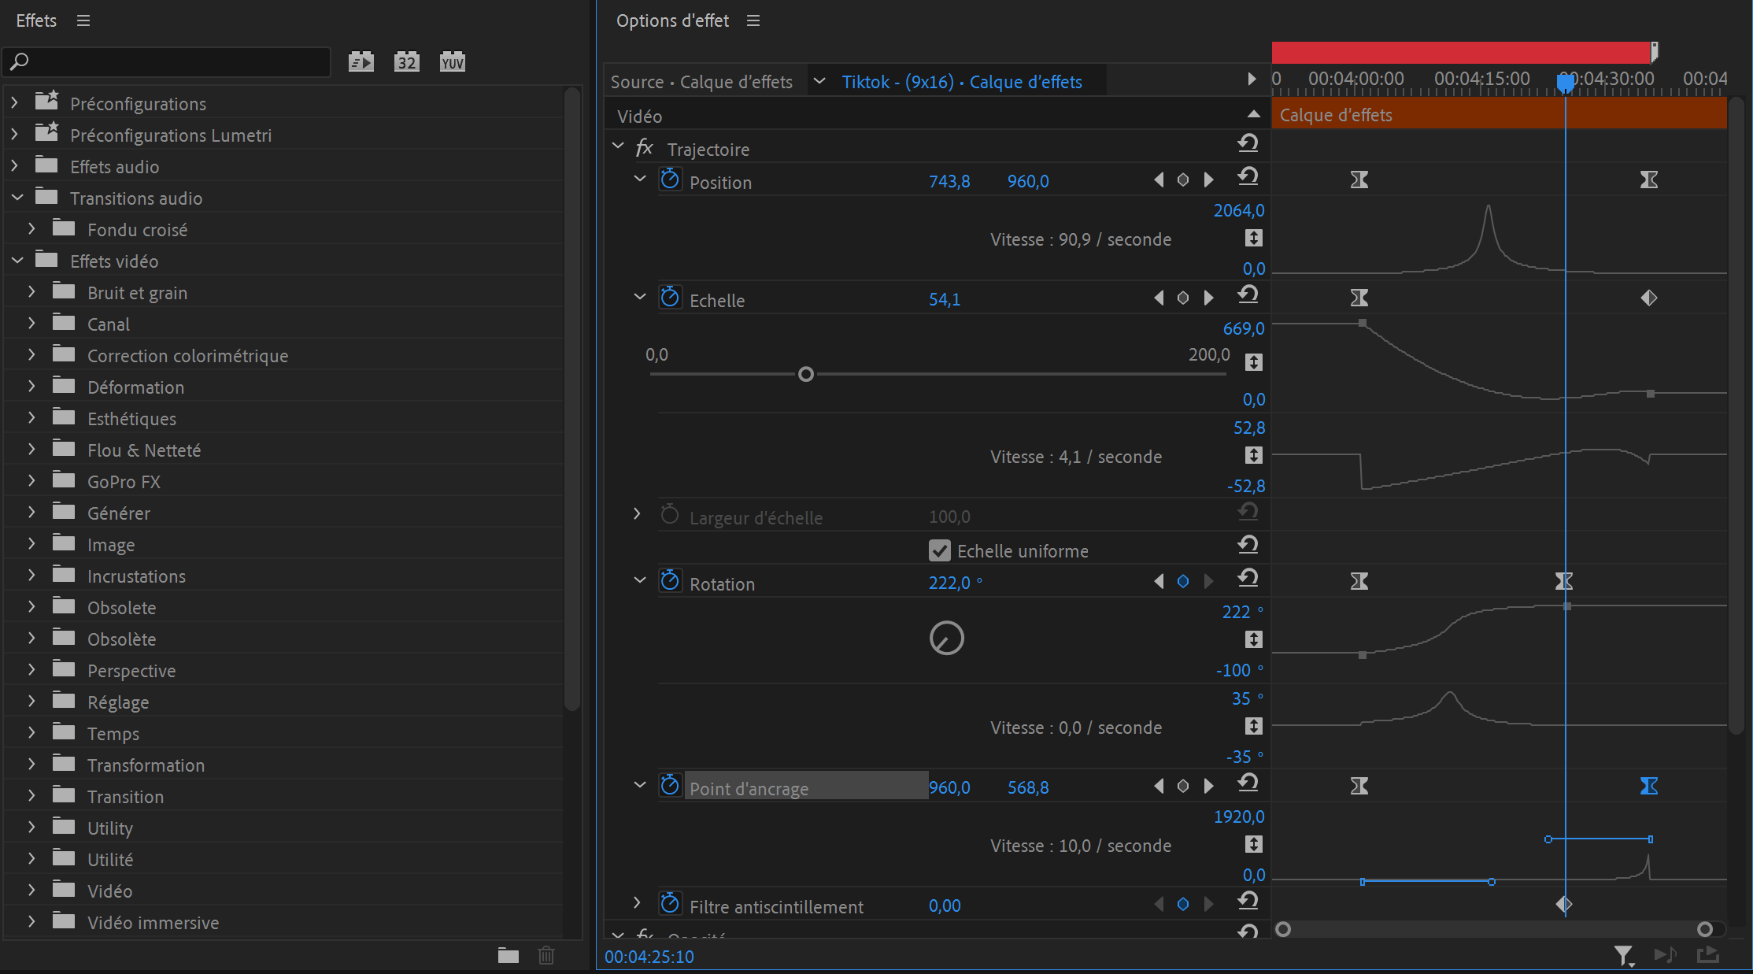Open the Options d'effet panel menu
Viewport: 1753px width, 974px height.
(x=753, y=20)
